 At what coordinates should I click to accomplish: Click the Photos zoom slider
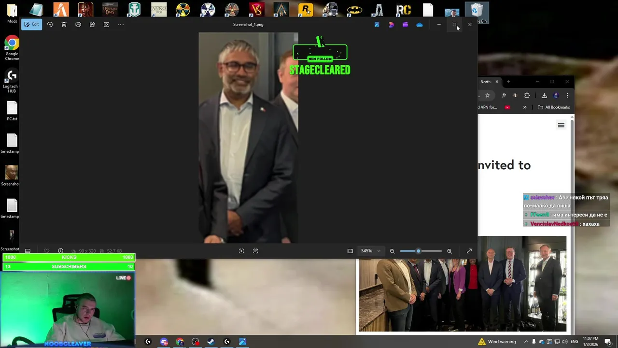[x=421, y=251]
